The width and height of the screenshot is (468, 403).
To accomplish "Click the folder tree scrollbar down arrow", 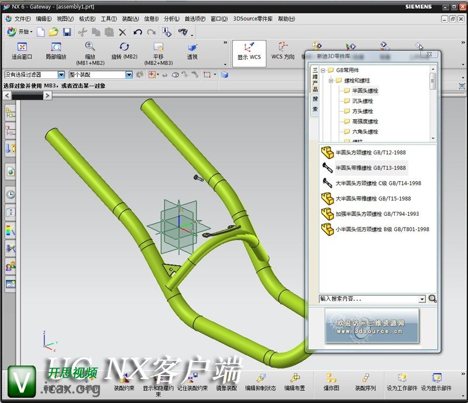I will pos(433,139).
